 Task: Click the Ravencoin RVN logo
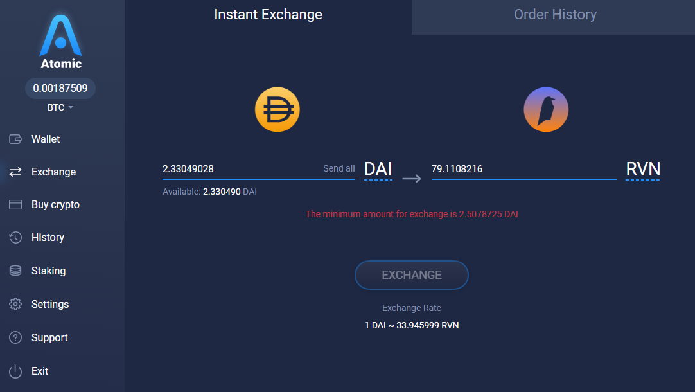pos(546,109)
